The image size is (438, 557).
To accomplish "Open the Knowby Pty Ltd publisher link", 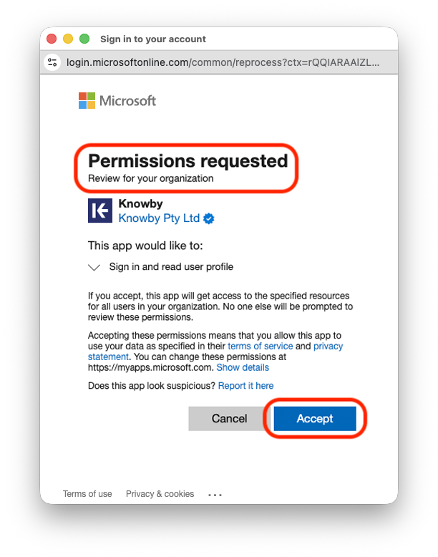I will [159, 218].
